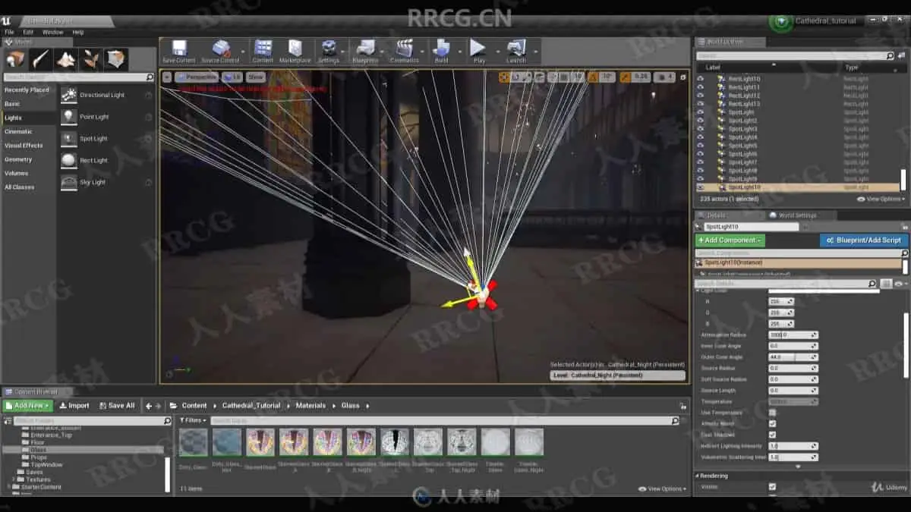Open the Perspective view mode dropdown
This screenshot has height=512, width=911.
[197, 77]
